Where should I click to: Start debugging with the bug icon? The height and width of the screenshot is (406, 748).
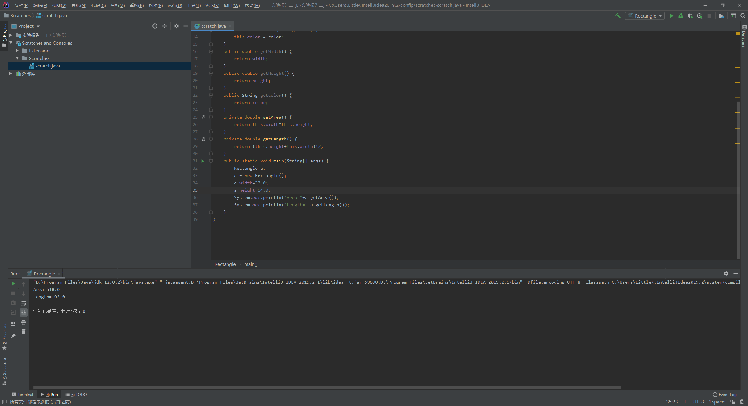(681, 16)
